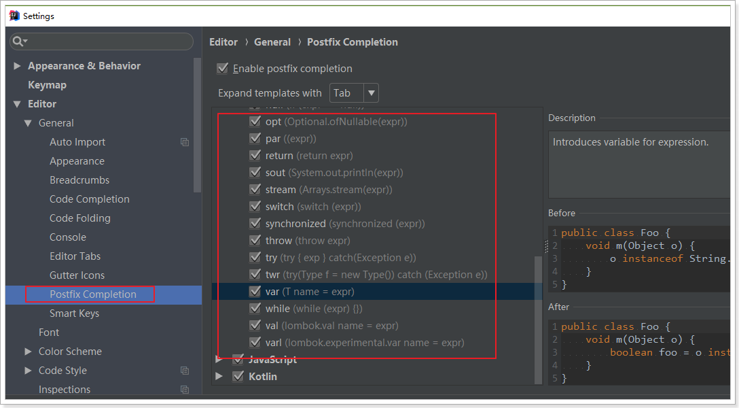This screenshot has width=739, height=408.
Task: Enable postfix completion checkbox toggle
Action: [222, 69]
